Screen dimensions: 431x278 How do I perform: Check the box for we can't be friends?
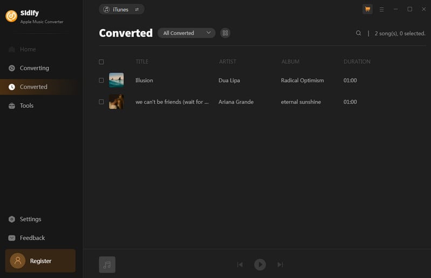click(x=101, y=101)
